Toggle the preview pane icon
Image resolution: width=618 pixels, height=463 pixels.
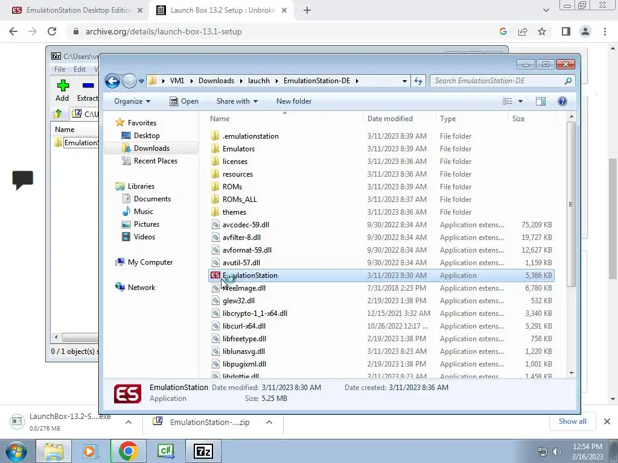pyautogui.click(x=541, y=101)
